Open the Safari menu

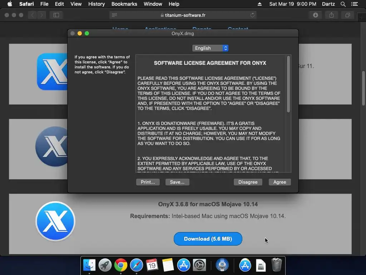(x=26, y=4)
